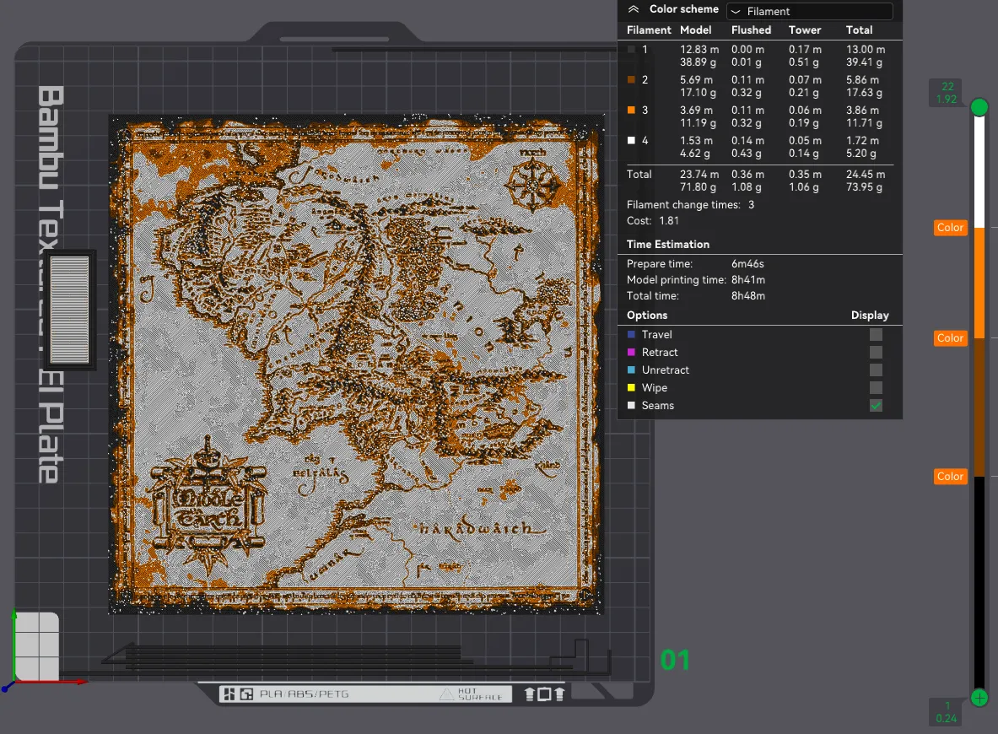Collapse the Color scheme panel chevron
This screenshot has height=734, width=998.
[x=634, y=9]
